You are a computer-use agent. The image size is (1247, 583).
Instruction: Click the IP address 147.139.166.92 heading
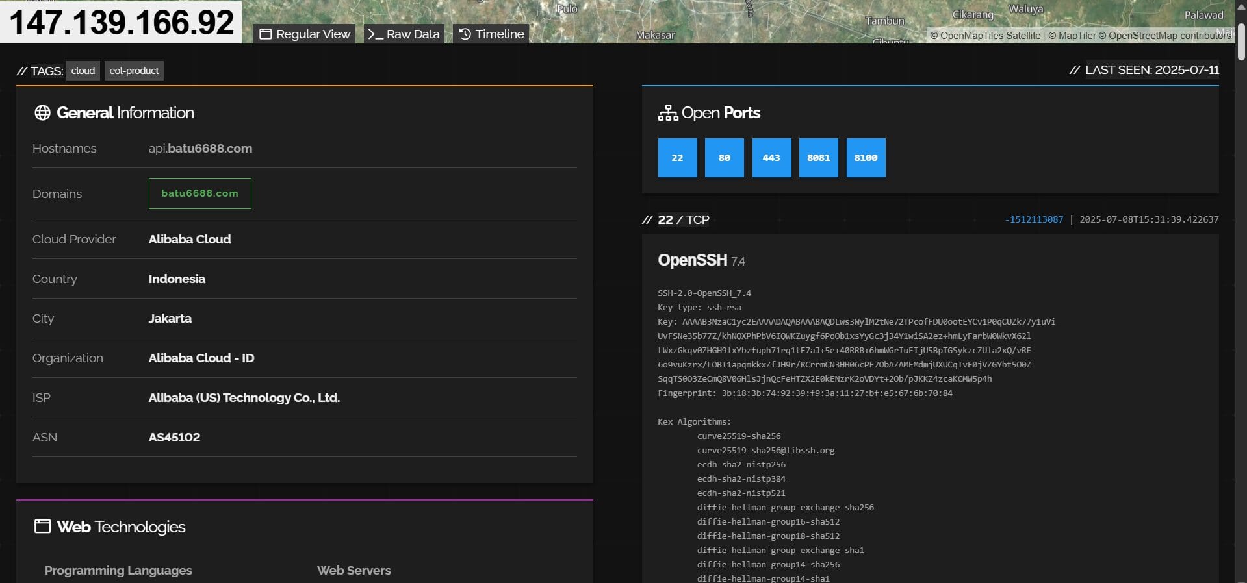[121, 22]
